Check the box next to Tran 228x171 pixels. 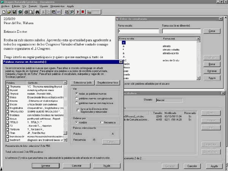coord(8,133)
